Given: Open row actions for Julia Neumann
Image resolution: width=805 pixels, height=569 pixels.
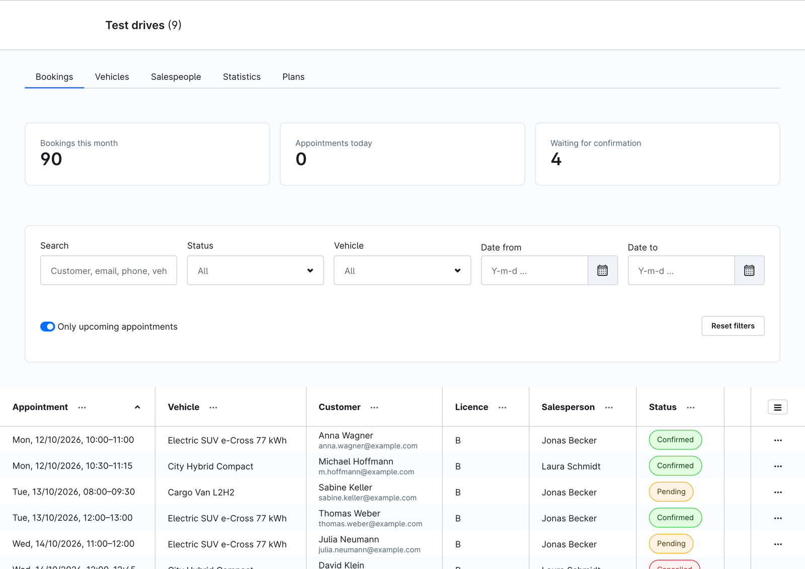Looking at the screenshot, I should [x=778, y=544].
